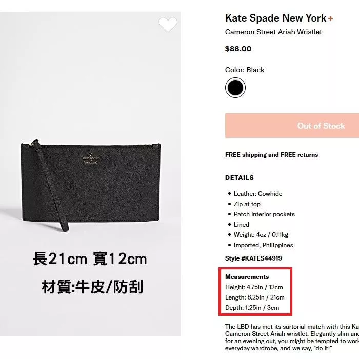359x359 pixels.
Task: Click the Style #KATES44919 text
Action: coord(253,258)
